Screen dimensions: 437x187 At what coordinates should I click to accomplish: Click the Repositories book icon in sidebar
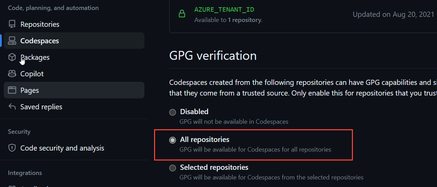coord(12,24)
